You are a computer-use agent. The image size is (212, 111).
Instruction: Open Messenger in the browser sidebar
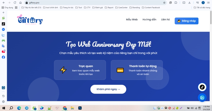point(3,29)
